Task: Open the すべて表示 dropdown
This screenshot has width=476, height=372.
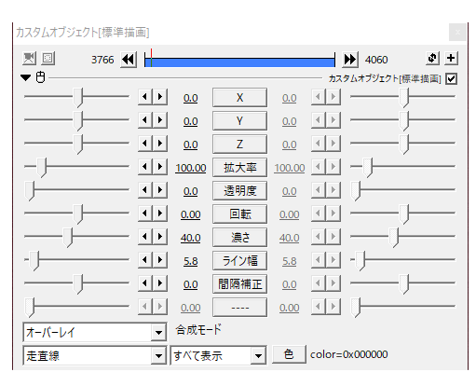Action: click(x=218, y=356)
